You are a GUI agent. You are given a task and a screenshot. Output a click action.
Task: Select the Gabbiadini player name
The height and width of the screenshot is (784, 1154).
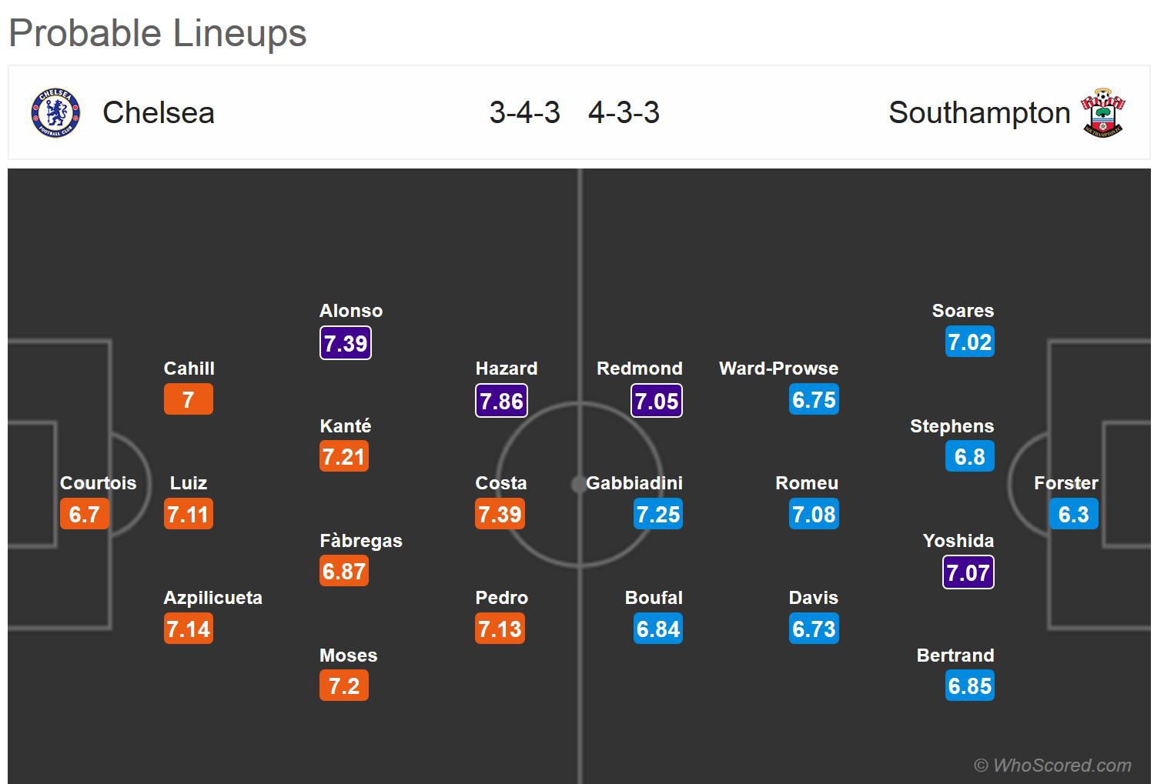(634, 483)
